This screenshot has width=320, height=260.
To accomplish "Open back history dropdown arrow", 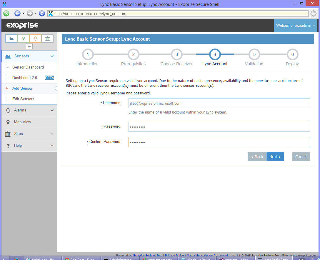I will coord(23,14).
